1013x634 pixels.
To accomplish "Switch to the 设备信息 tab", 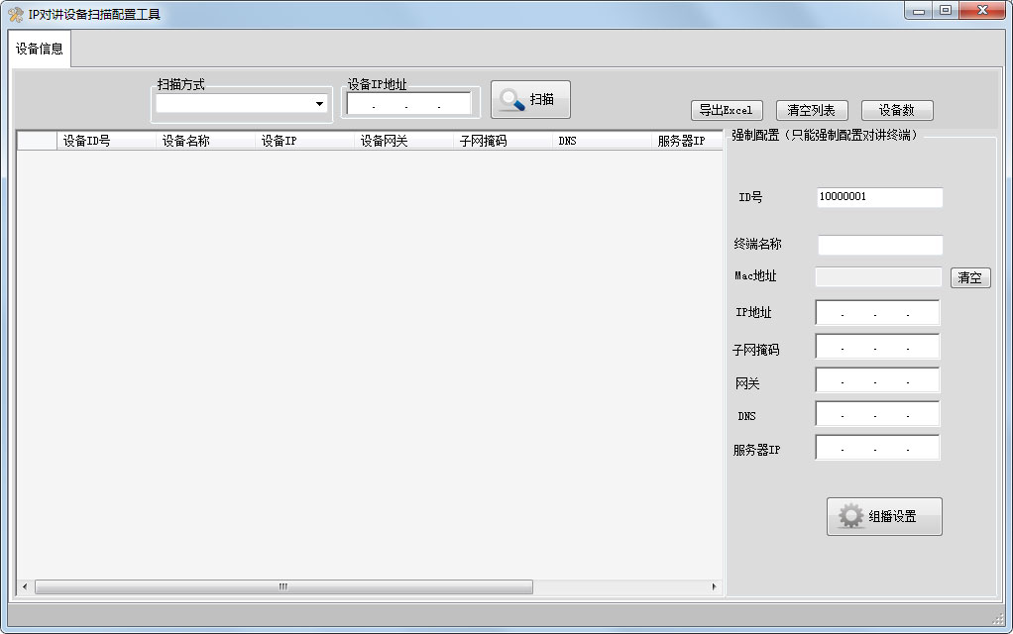I will pos(40,49).
